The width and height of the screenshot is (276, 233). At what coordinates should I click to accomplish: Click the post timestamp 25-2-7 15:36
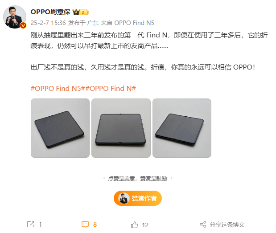[48, 23]
